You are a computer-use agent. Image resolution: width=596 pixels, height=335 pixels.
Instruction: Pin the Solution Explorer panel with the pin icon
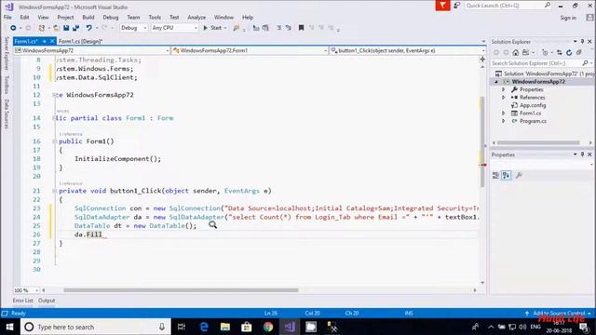[582, 41]
